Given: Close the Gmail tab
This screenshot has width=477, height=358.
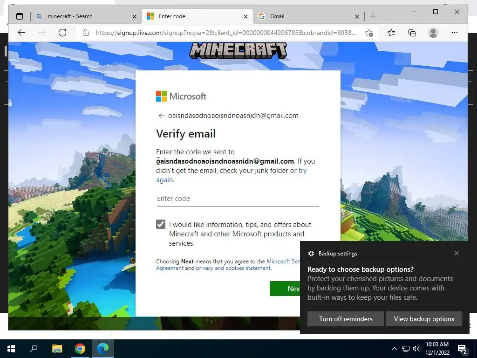Looking at the screenshot, I should tap(357, 16).
